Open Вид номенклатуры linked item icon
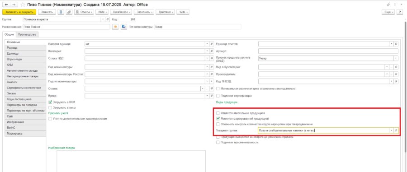The image size is (407, 172). click(211, 67)
